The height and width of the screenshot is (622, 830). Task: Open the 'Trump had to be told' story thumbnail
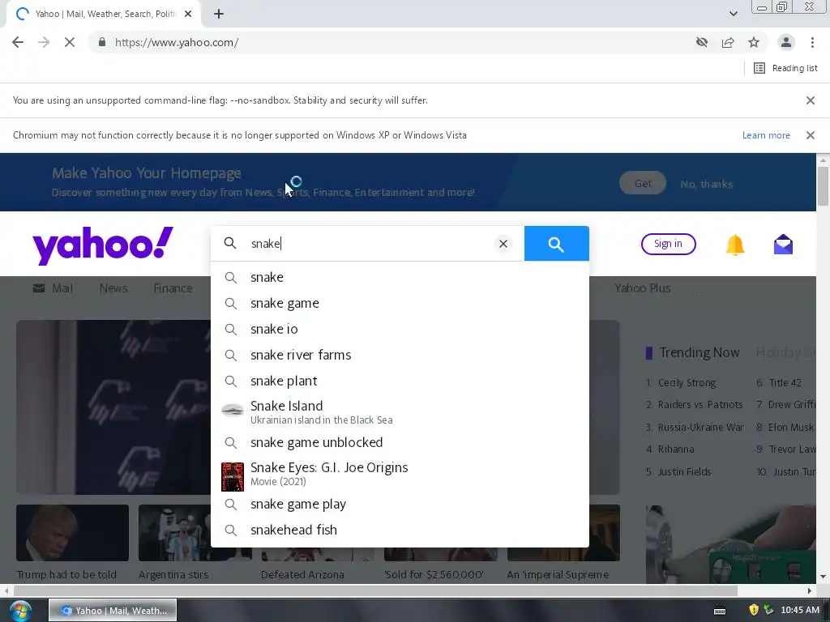[x=72, y=533]
